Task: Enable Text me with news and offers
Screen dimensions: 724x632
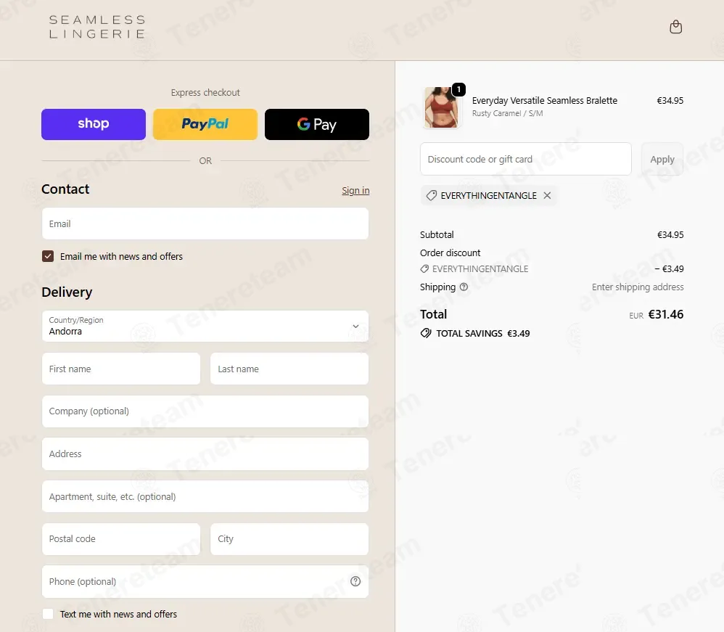Action: click(x=48, y=614)
